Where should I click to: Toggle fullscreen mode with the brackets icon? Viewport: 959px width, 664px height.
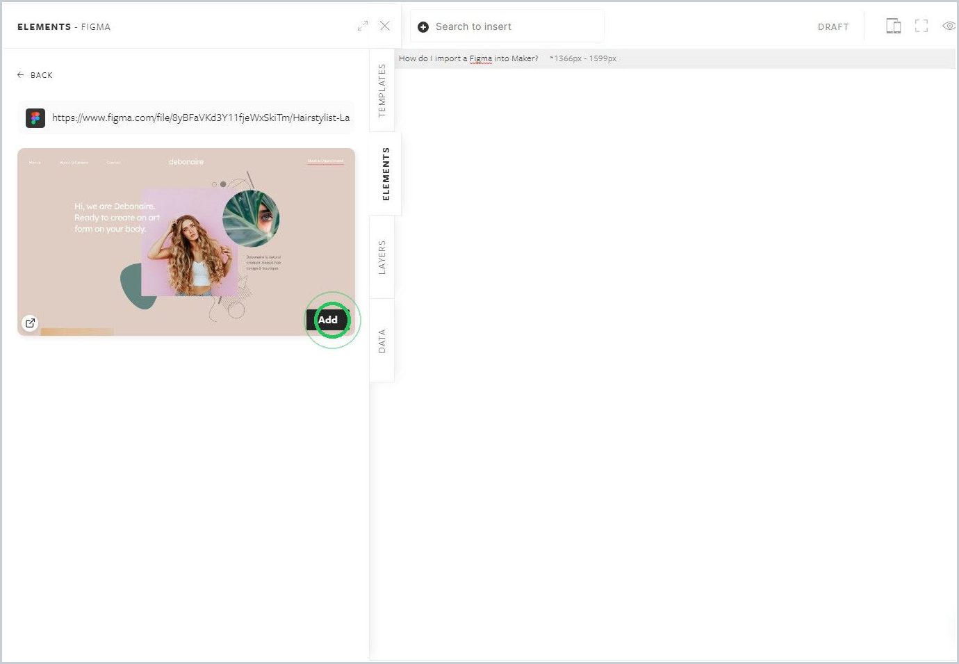pos(921,26)
